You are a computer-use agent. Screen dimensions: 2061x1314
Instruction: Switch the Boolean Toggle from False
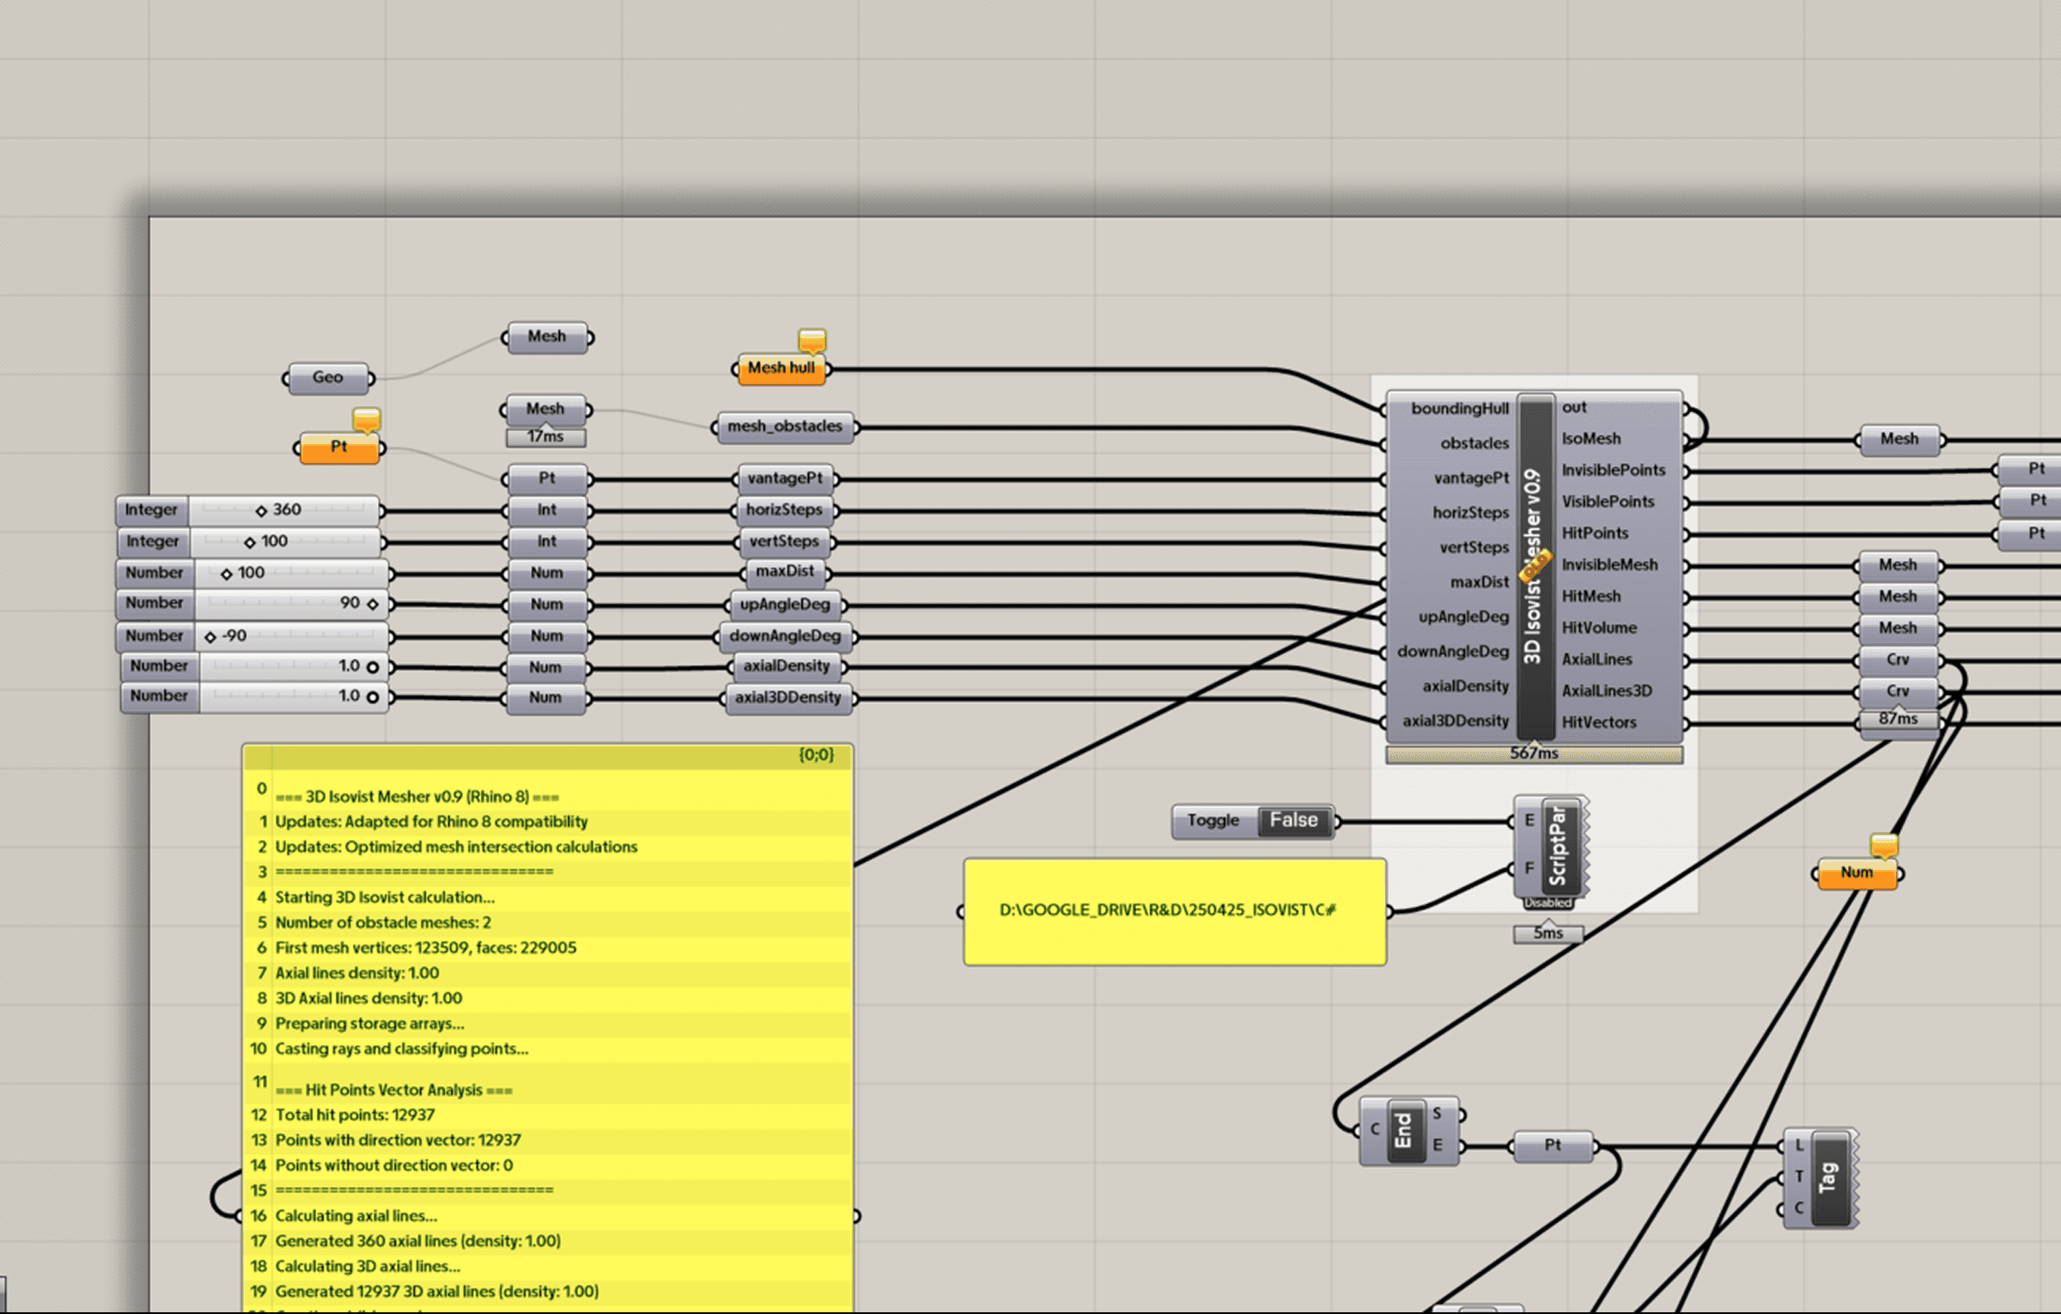[x=1293, y=820]
